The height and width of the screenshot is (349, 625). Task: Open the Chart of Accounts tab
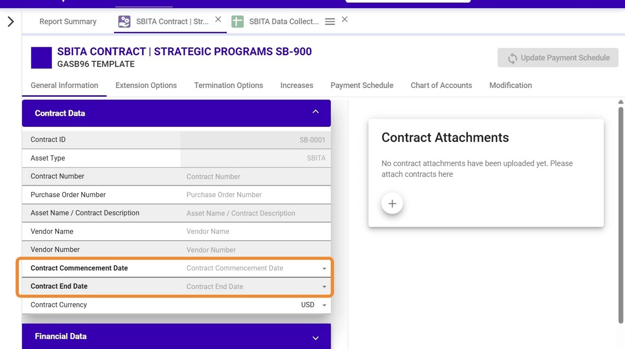(441, 85)
